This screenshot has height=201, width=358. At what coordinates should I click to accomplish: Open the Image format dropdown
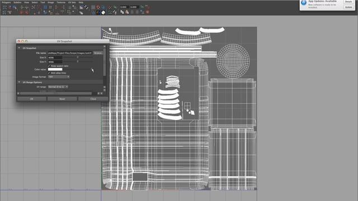pos(59,77)
